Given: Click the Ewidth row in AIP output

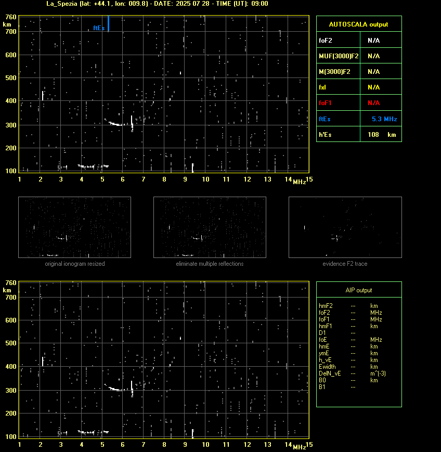Looking at the screenshot, I should point(348,367).
